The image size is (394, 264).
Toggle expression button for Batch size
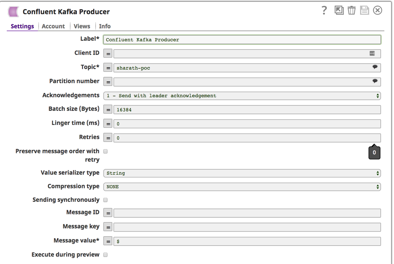click(x=108, y=109)
